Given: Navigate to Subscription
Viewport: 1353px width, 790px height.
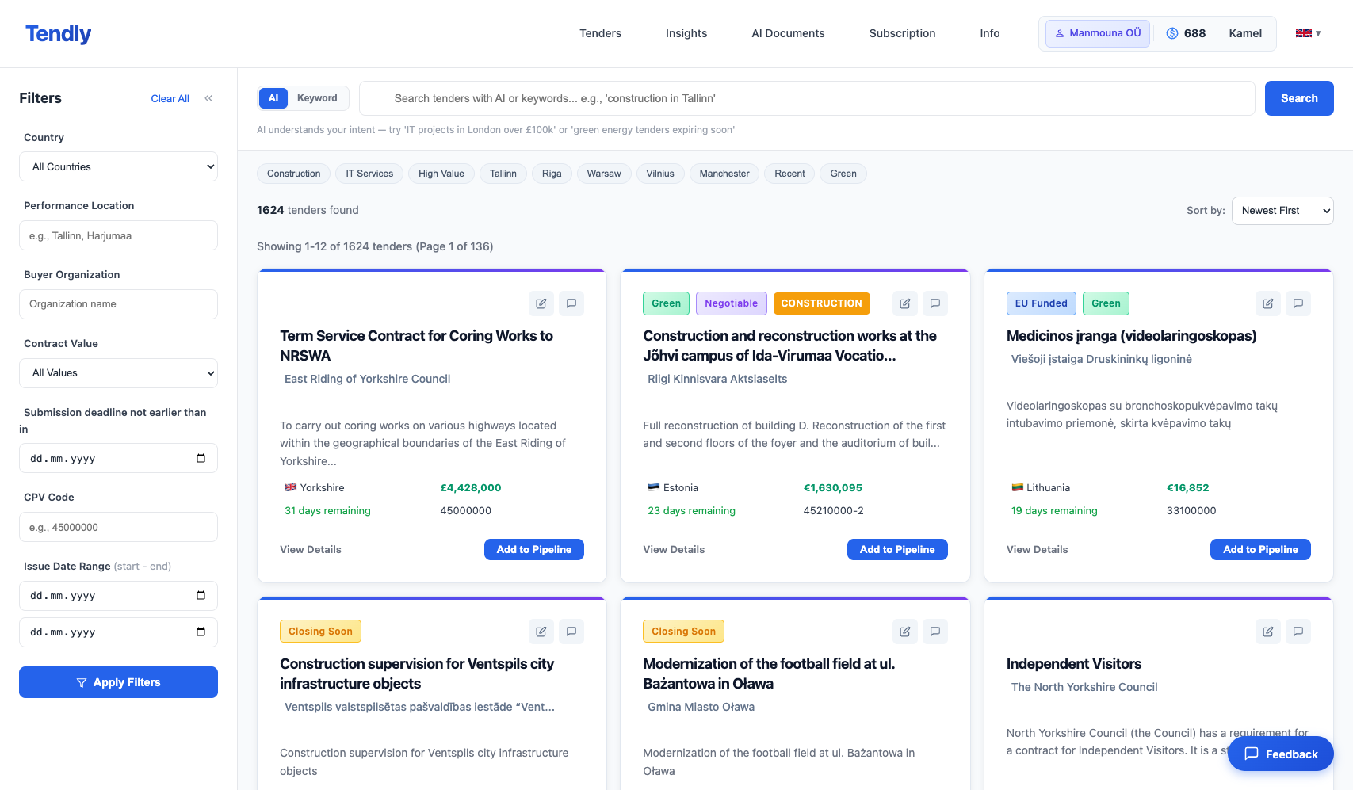Looking at the screenshot, I should point(902,33).
